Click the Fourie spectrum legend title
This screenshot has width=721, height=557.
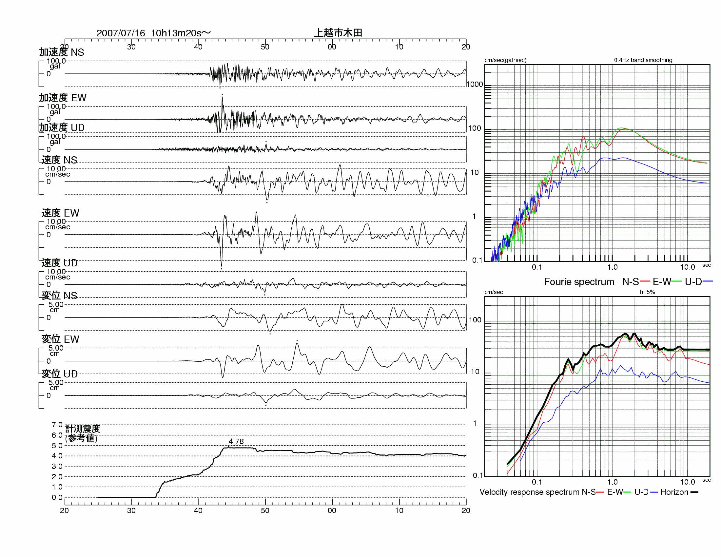(x=579, y=281)
